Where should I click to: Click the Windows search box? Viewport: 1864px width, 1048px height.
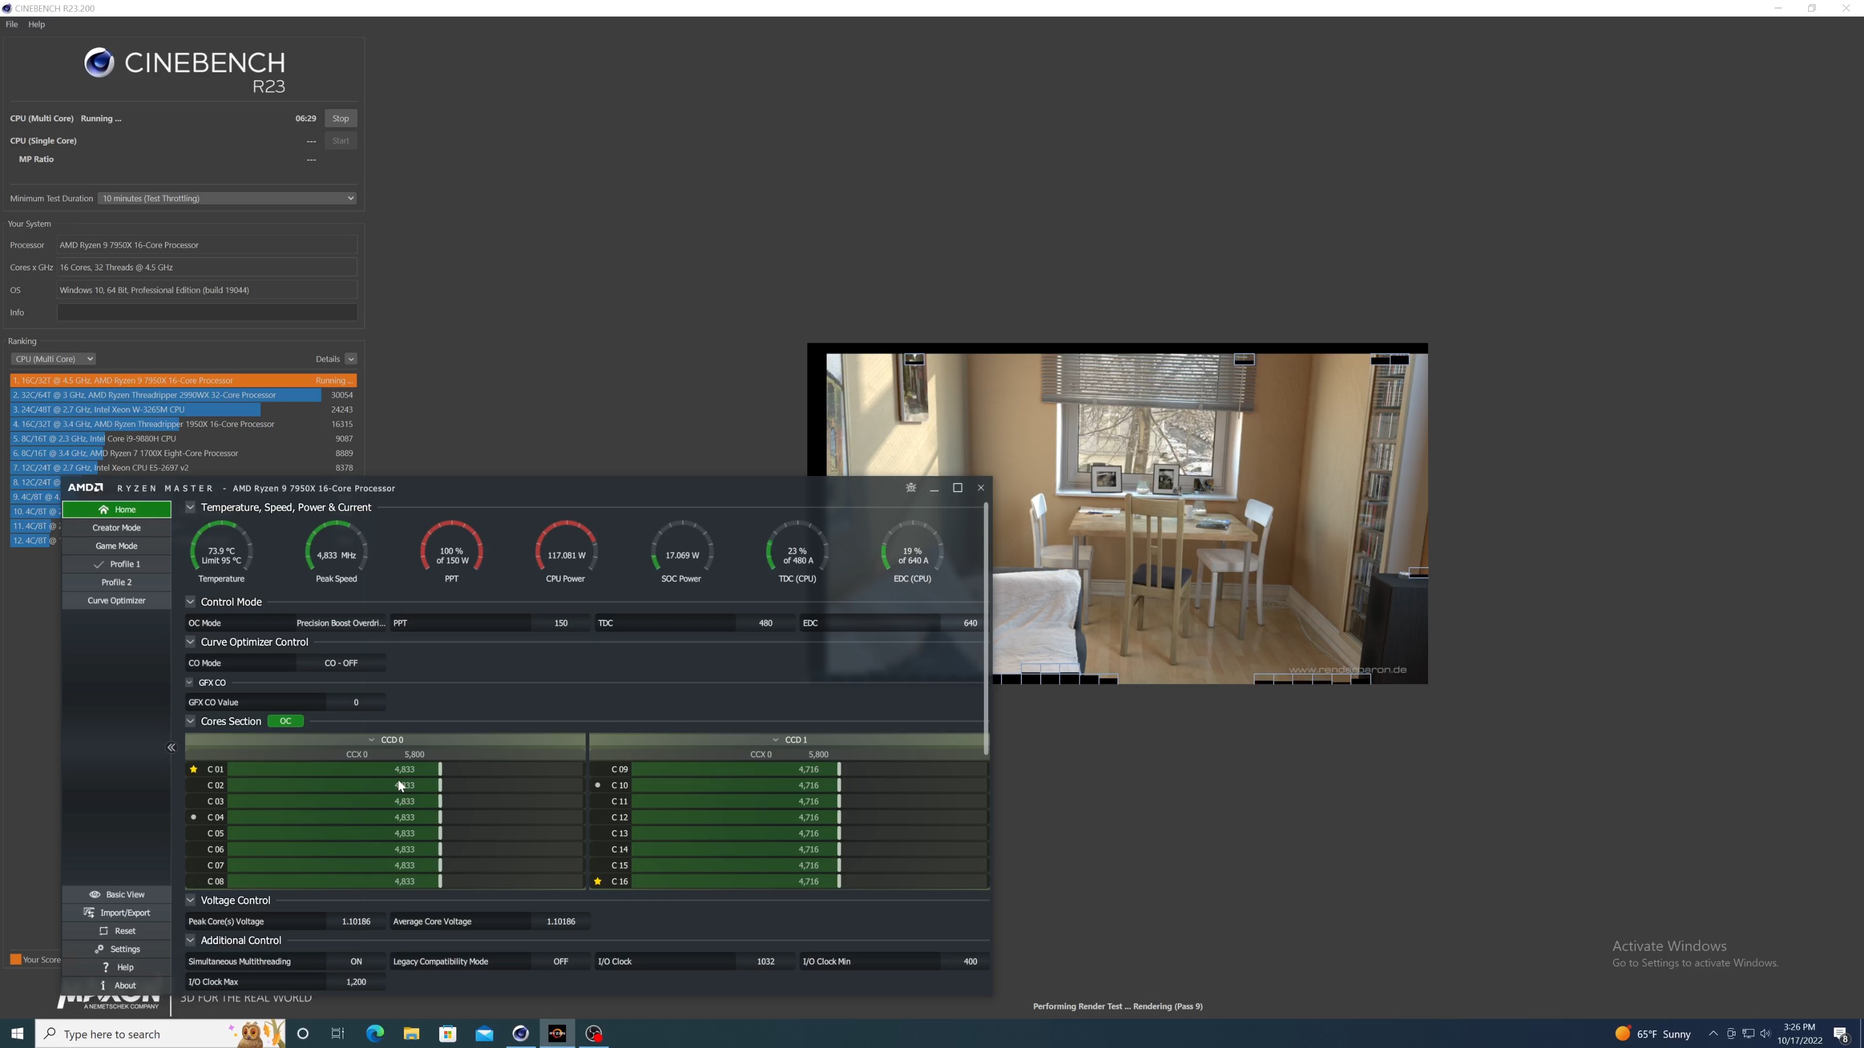click(x=161, y=1034)
